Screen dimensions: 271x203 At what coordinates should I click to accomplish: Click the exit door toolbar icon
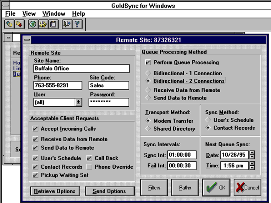[67, 24]
